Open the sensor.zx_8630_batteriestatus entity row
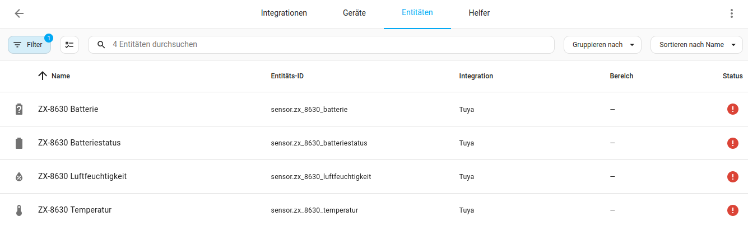The width and height of the screenshot is (748, 235). point(319,143)
